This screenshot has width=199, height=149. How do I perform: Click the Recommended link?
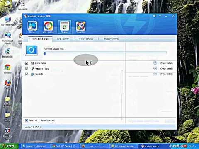tap(48, 120)
